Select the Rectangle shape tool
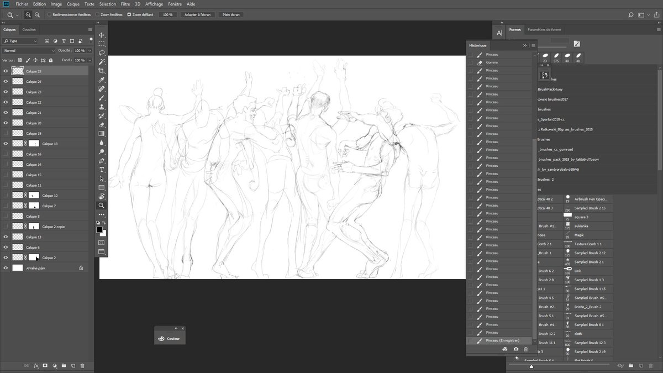Image resolution: width=663 pixels, height=373 pixels. [102, 187]
